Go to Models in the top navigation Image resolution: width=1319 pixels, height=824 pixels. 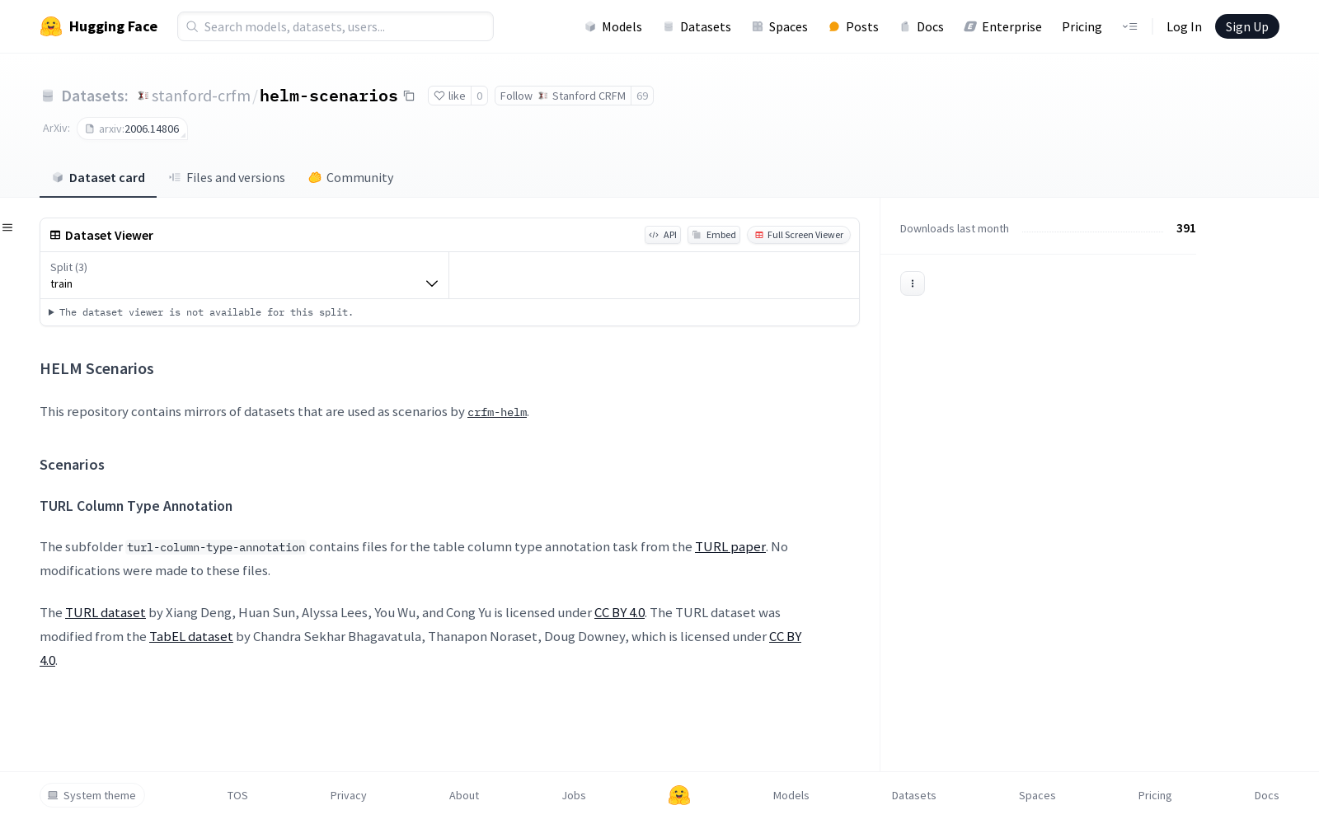click(613, 26)
